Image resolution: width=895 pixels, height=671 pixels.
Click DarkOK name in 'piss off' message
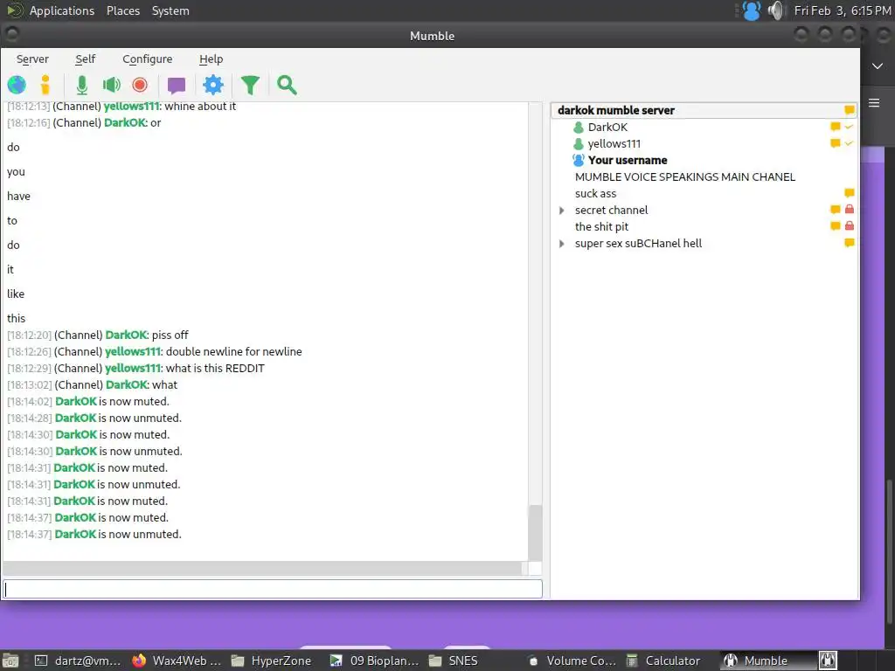pos(126,335)
